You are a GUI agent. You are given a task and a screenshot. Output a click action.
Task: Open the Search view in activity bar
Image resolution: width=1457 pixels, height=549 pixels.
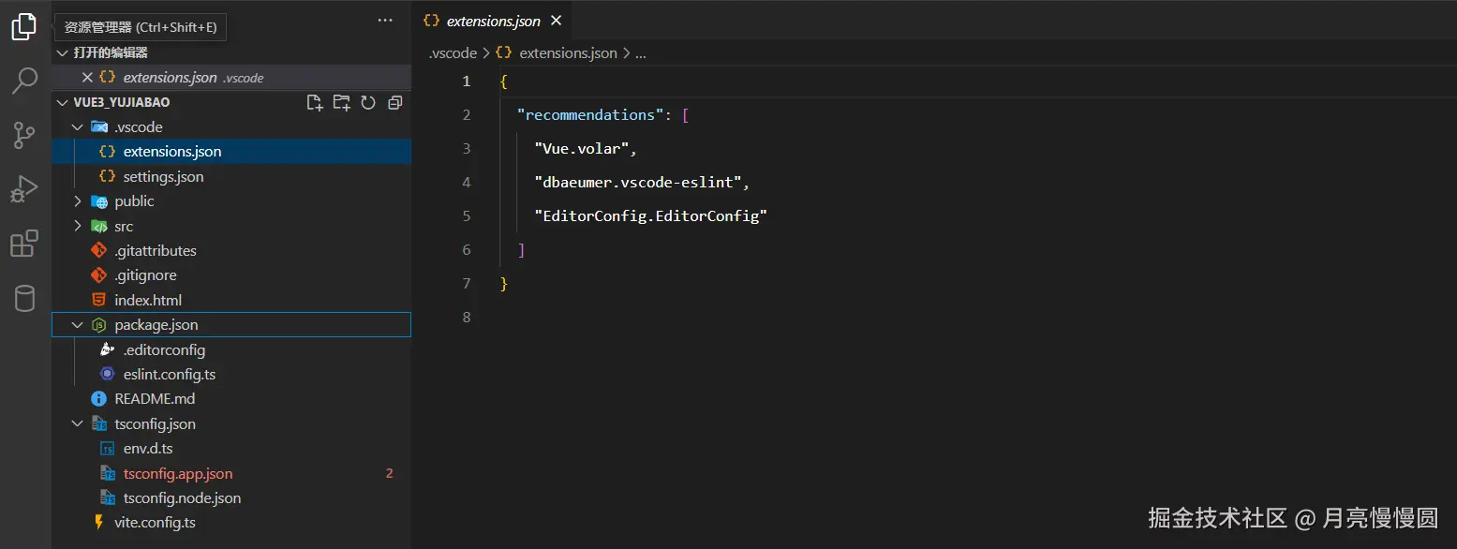pos(24,82)
